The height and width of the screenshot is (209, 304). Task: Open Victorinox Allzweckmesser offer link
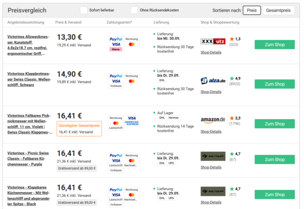[x=28, y=45]
